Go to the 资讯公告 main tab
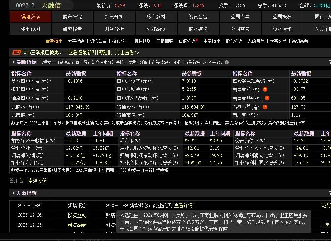The image size is (331, 241). click(x=198, y=17)
